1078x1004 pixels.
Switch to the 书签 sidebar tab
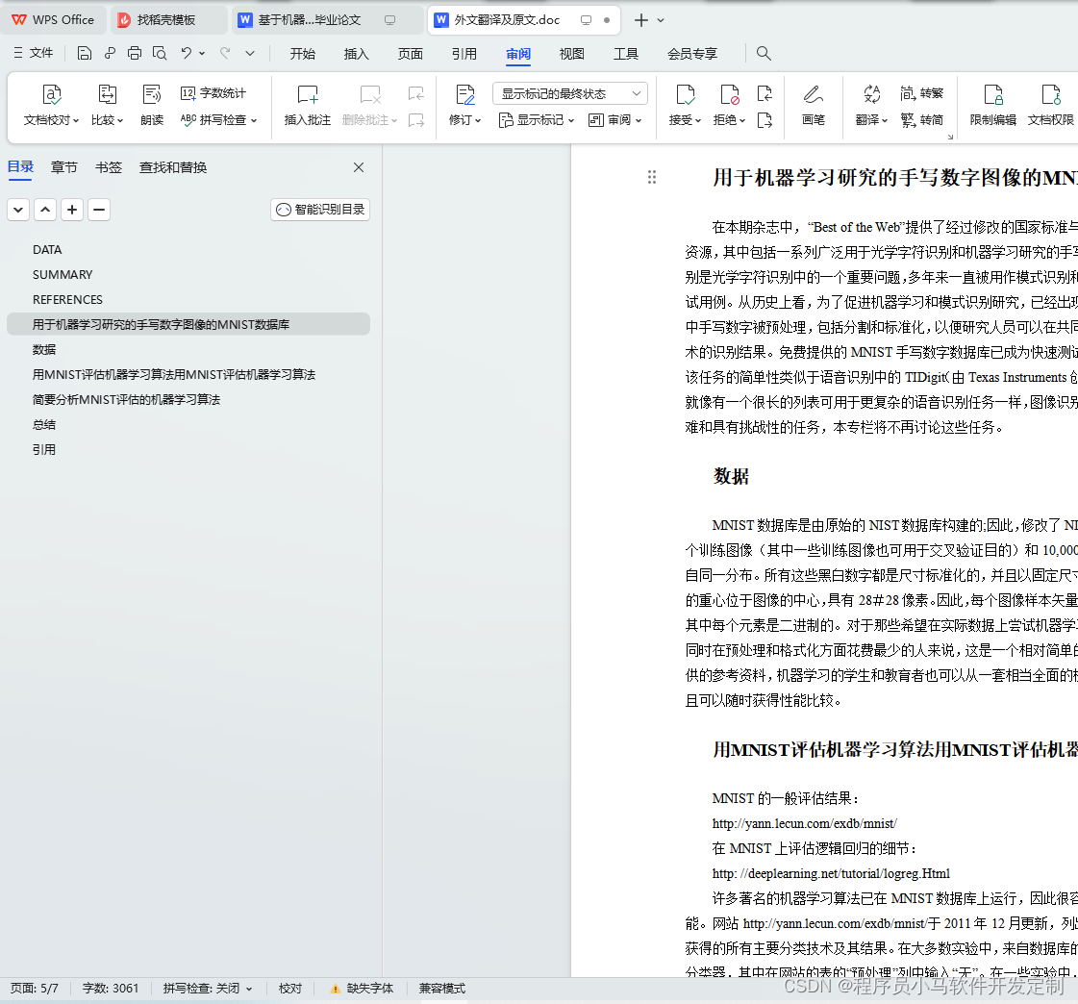pos(109,166)
